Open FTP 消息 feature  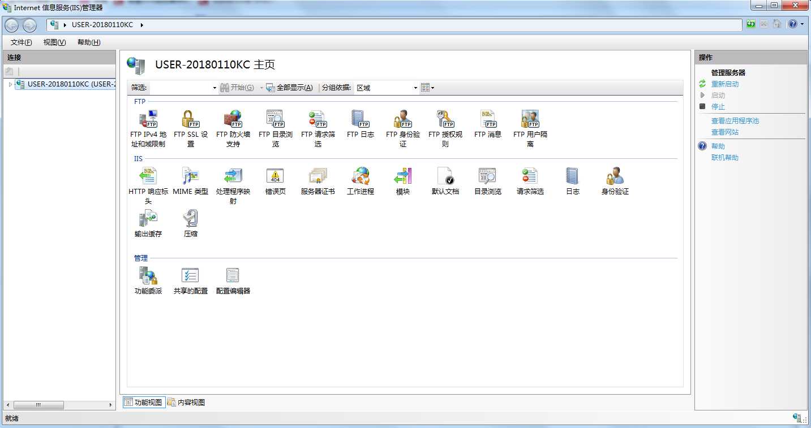coord(488,124)
